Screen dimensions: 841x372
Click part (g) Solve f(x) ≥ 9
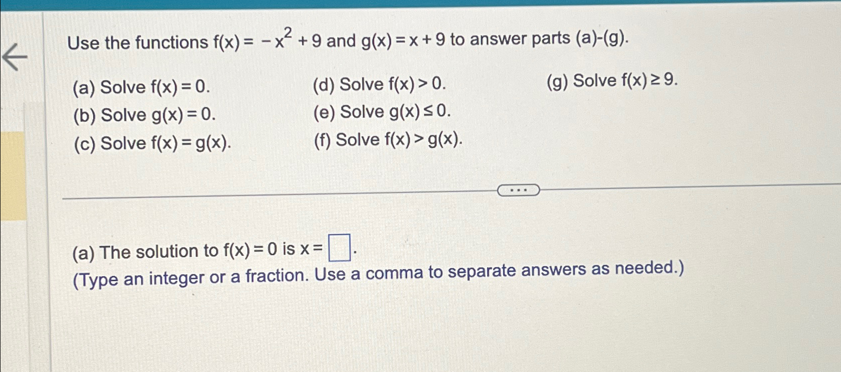[x=611, y=81]
